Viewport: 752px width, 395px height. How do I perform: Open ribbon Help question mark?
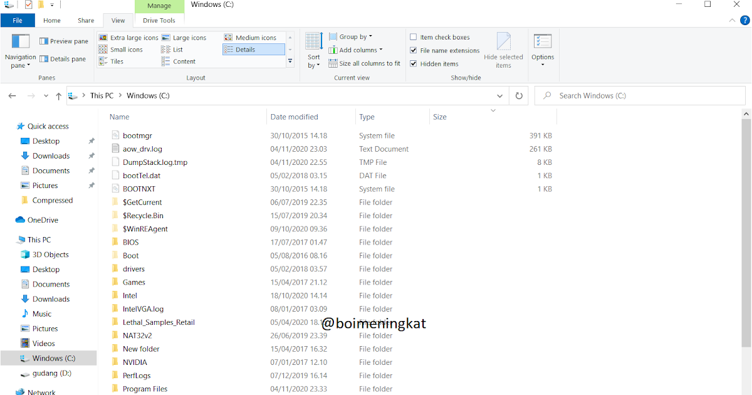coord(744,21)
